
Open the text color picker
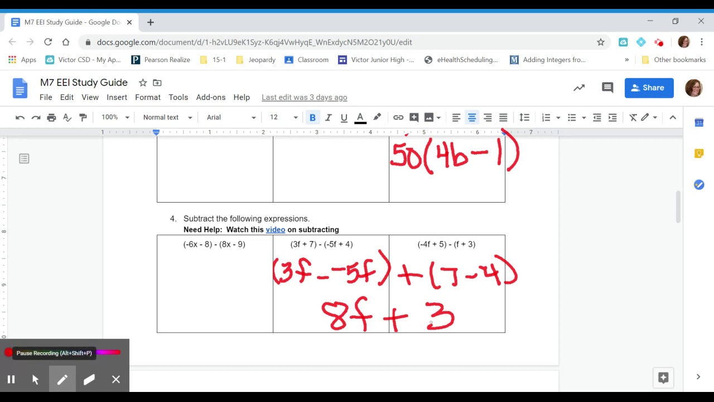[360, 117]
